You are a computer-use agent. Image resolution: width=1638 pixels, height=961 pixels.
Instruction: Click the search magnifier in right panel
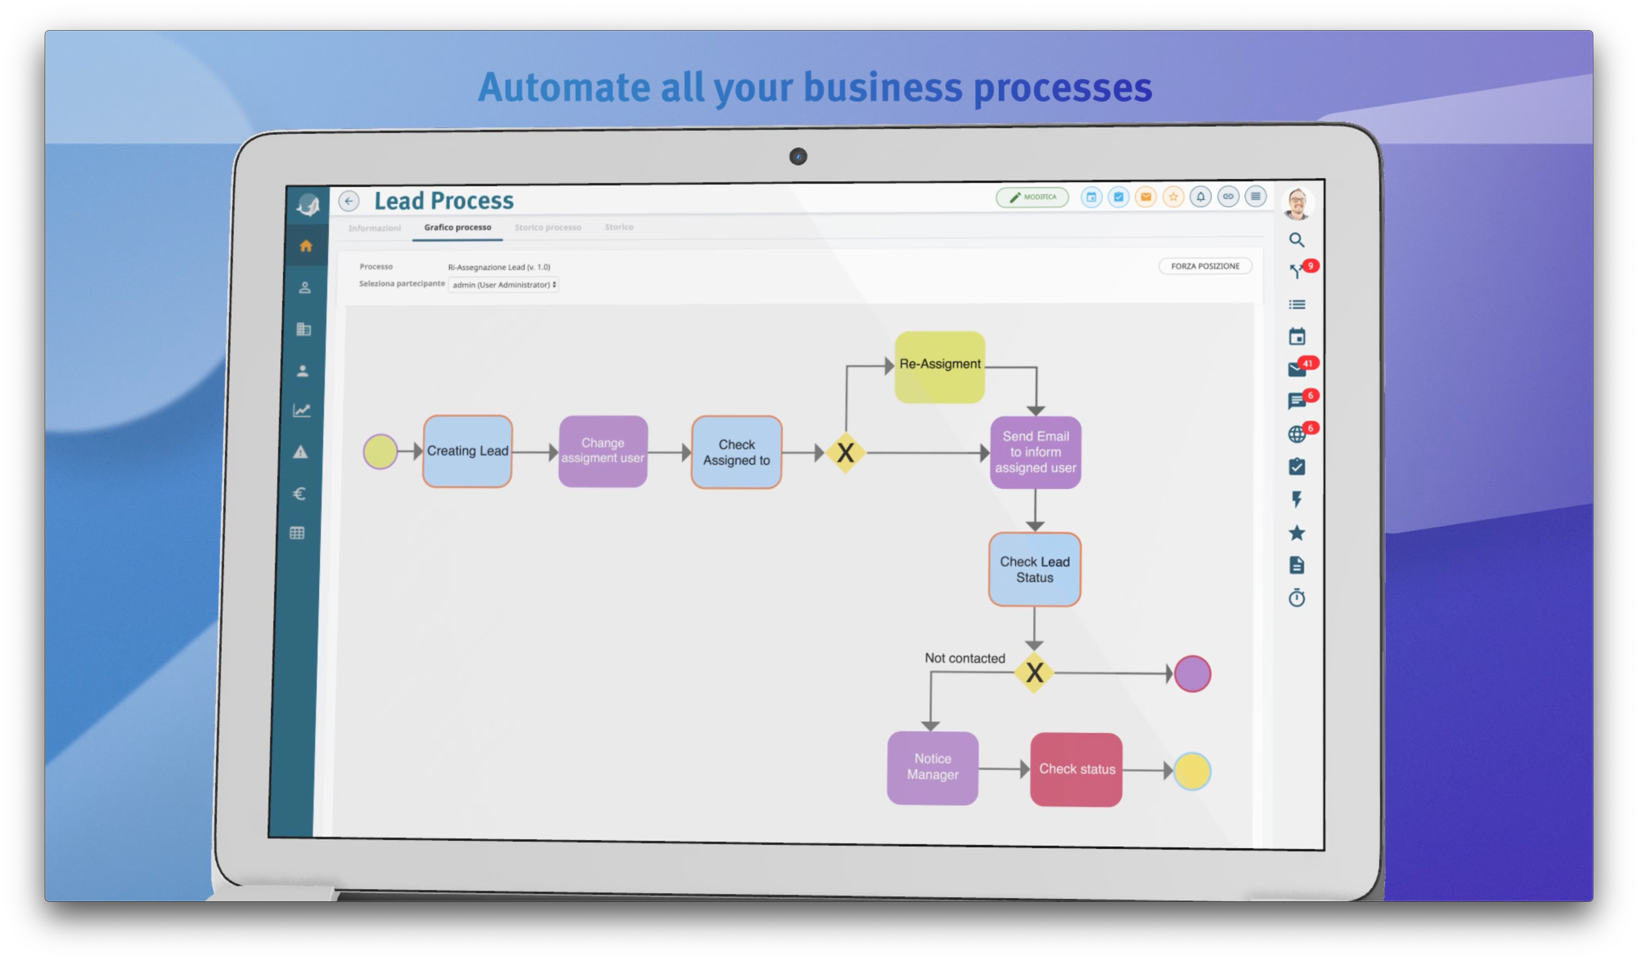click(x=1297, y=241)
